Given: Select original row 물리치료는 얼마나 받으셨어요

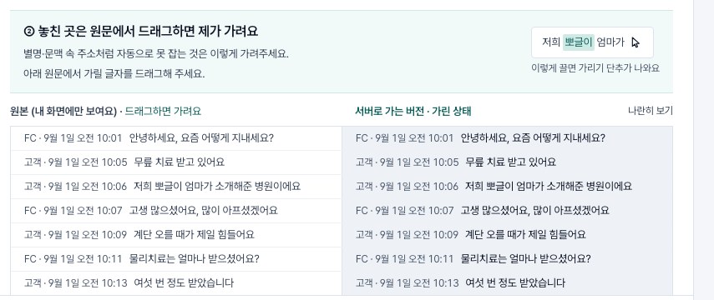Looking at the screenshot, I should 175,259.
